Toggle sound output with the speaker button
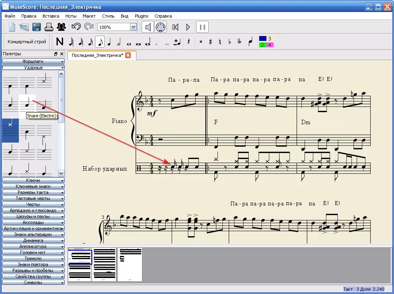Viewport: 394px width, 294px height. pos(148,27)
